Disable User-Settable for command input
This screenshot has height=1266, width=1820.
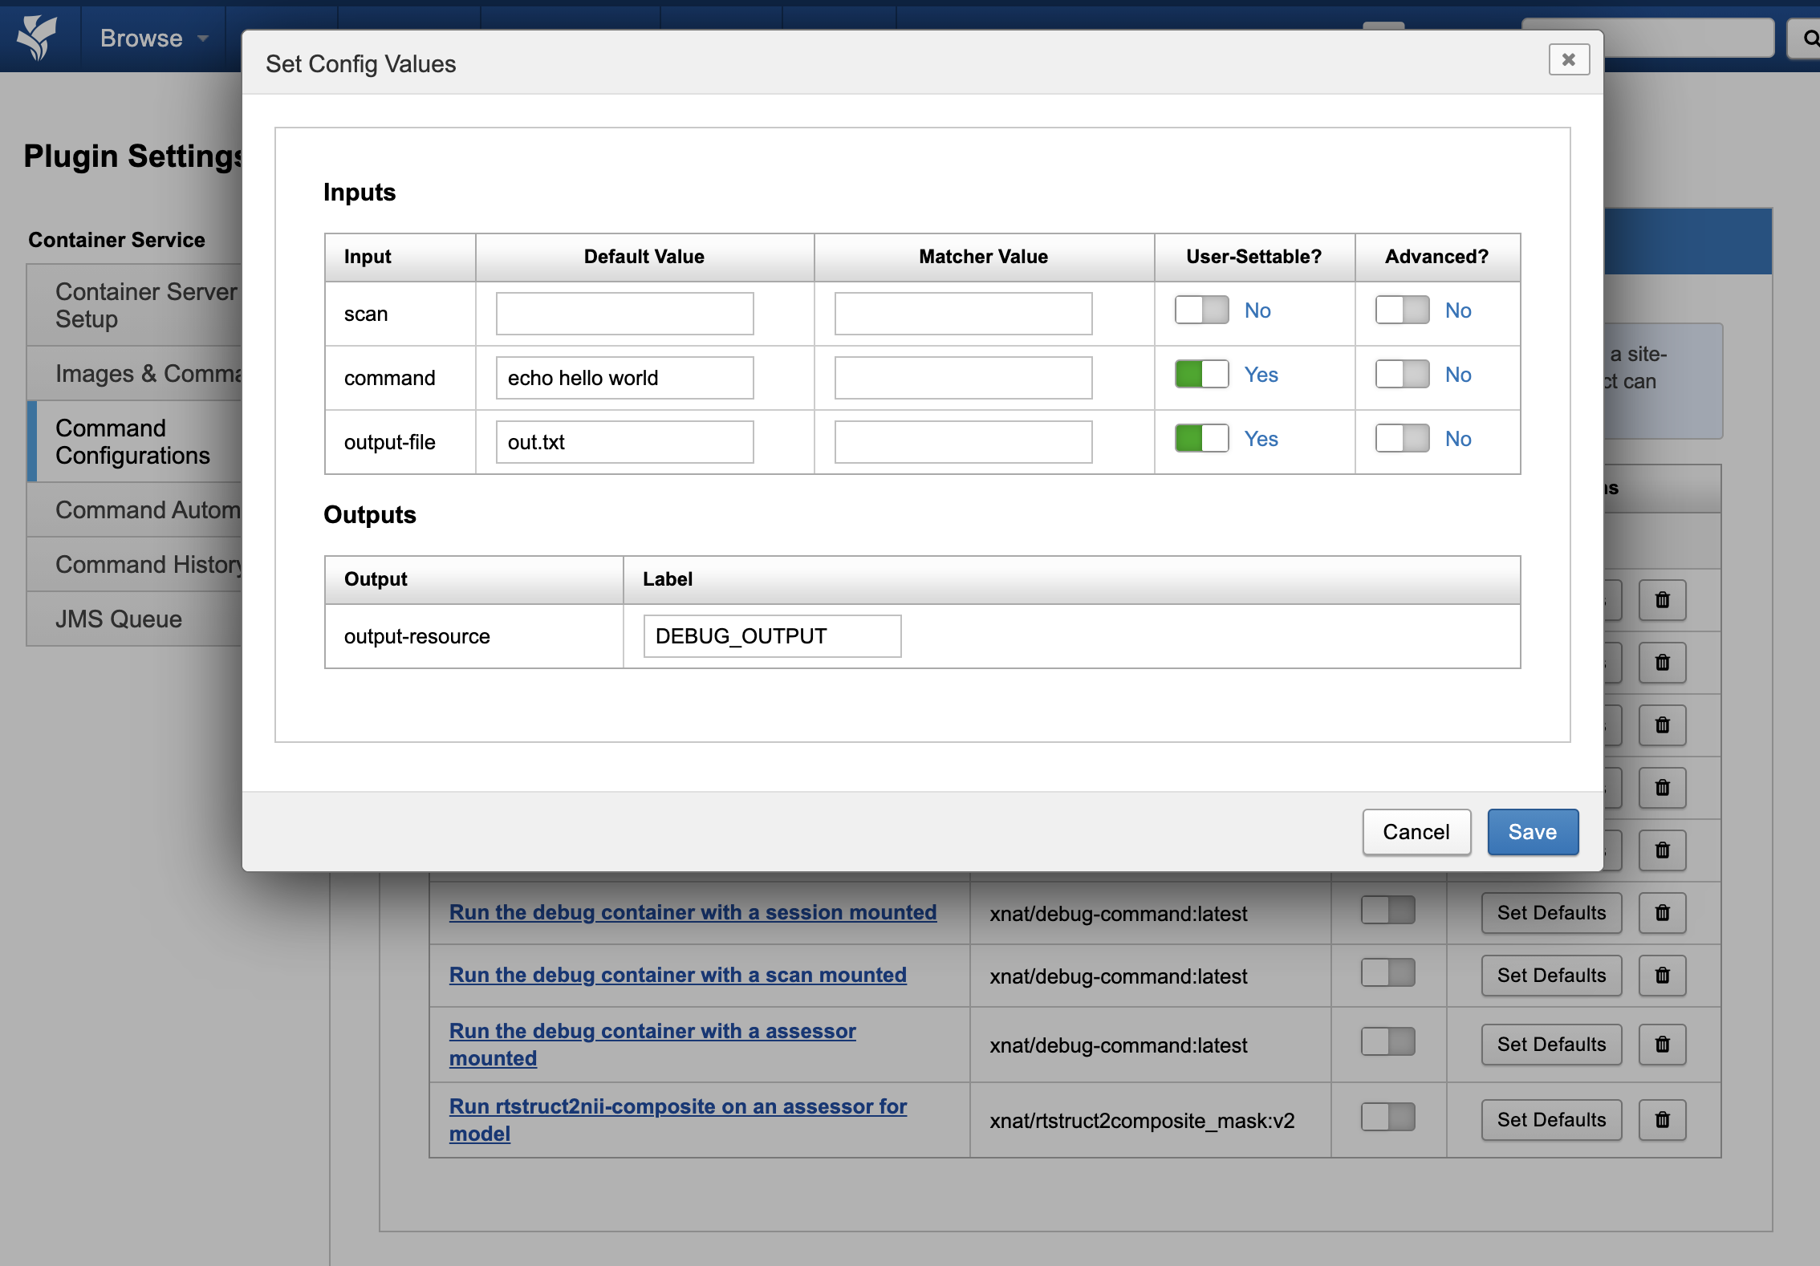(1201, 375)
